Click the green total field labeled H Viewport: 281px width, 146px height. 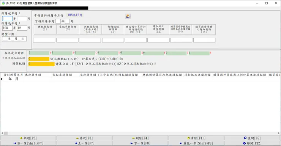pyautogui.click(x=199, y=53)
